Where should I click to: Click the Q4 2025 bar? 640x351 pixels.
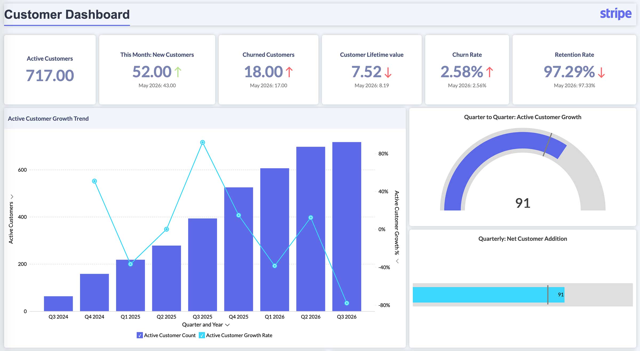(239, 249)
